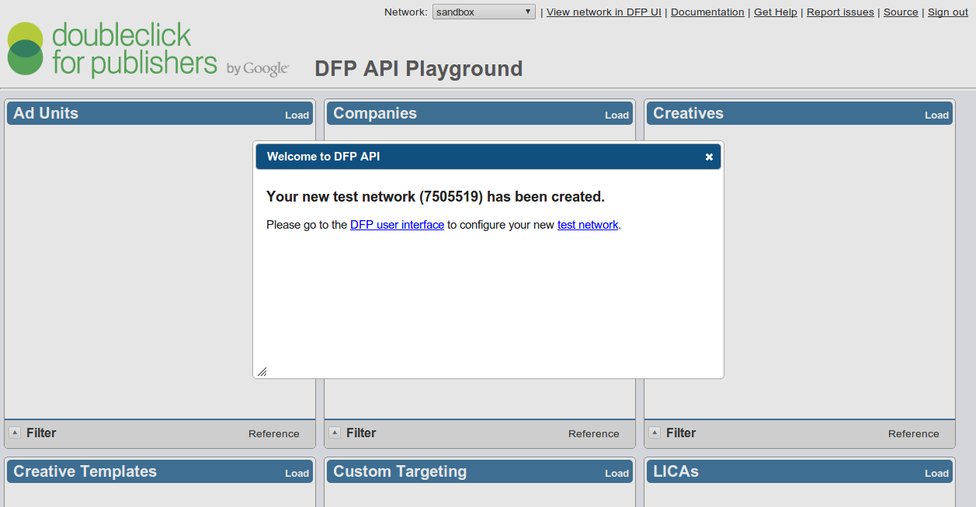
Task: Open the DFP user interface link
Action: [x=397, y=225]
